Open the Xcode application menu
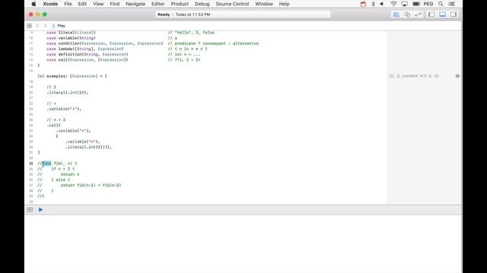The width and height of the screenshot is (487, 273). coord(50,4)
